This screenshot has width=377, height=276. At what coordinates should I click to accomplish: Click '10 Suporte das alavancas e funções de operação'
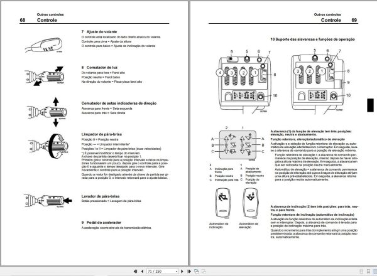click(312, 39)
